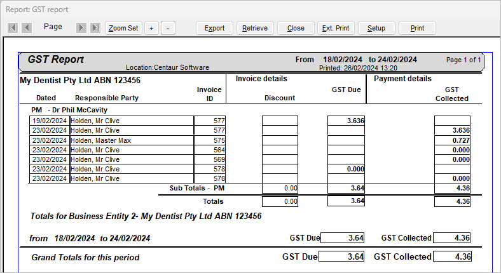The image size is (501, 273).
Task: Click 'Printed: 26/02/2024 13:20' text
Action: point(358,68)
